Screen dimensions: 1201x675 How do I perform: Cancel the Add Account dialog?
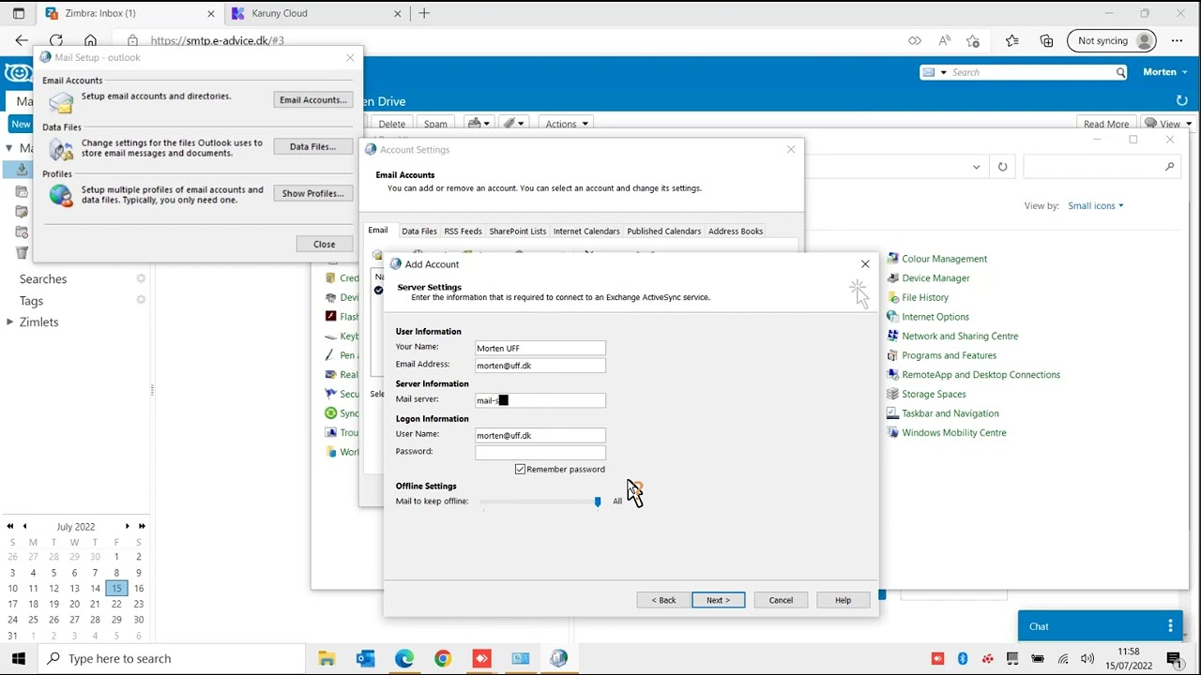[x=781, y=600]
